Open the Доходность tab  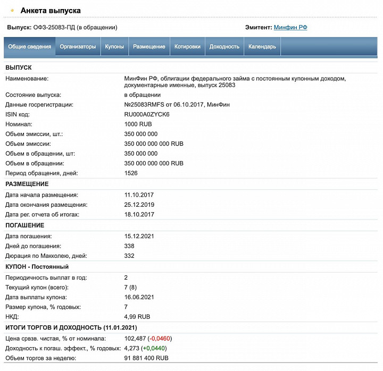(x=224, y=47)
